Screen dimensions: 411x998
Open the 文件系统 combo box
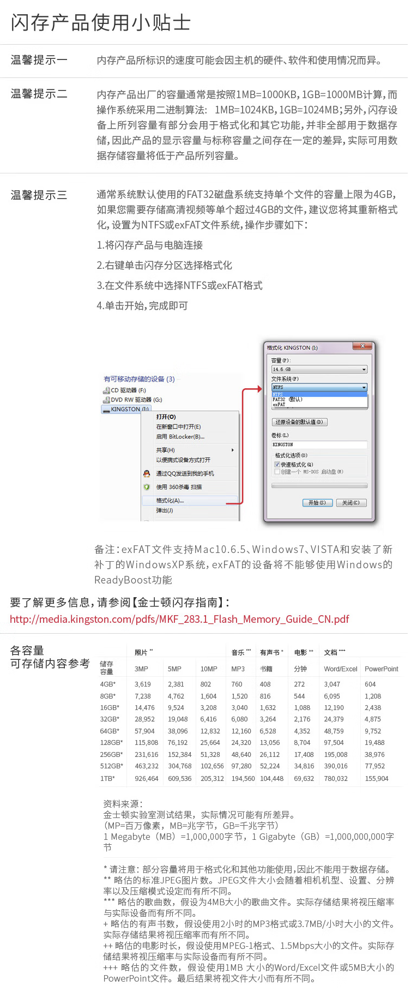pyautogui.click(x=319, y=387)
